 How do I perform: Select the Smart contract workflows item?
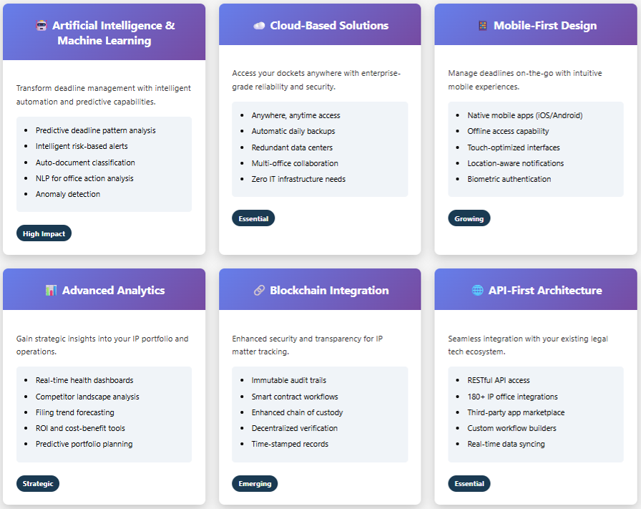tap(294, 397)
